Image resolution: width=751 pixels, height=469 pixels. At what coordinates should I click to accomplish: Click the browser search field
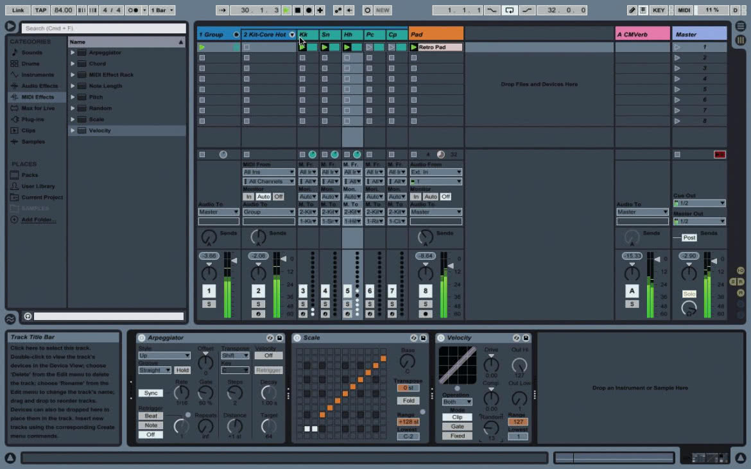[x=103, y=28]
